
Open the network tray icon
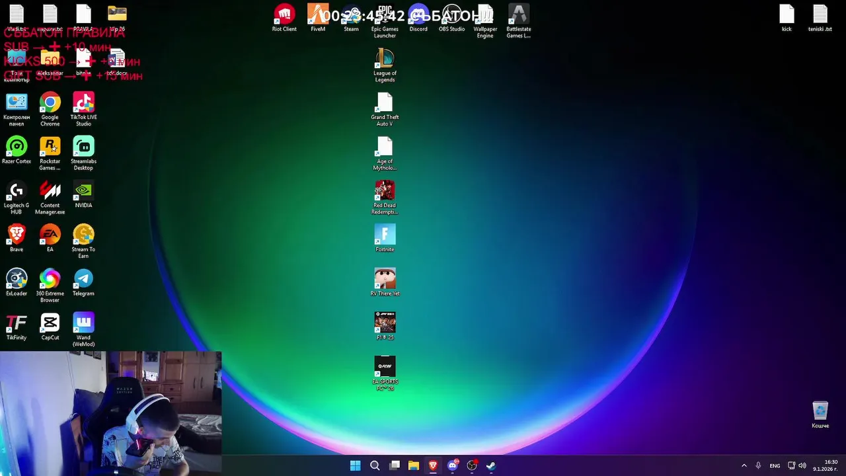click(792, 465)
